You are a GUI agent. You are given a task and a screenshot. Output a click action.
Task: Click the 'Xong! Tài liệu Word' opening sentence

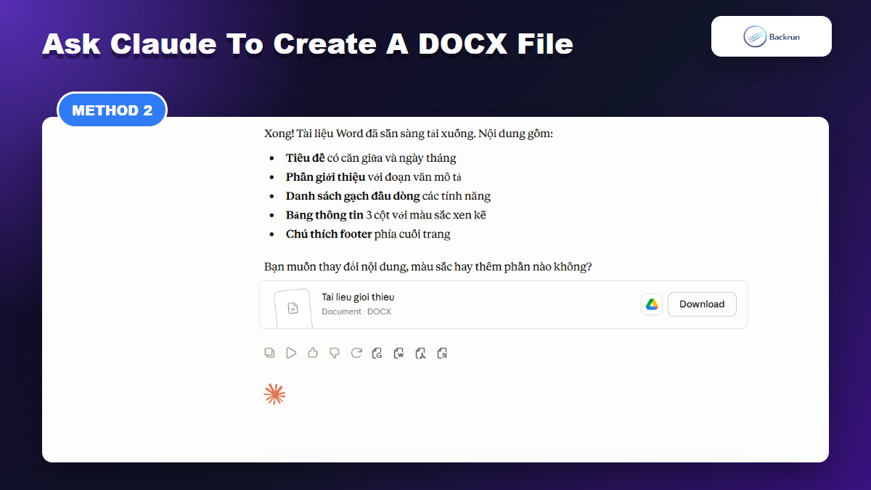coord(409,134)
